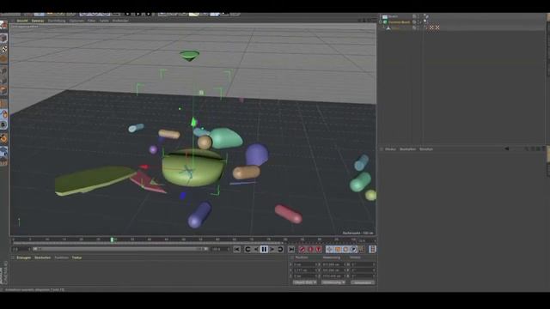
Task: Open Bearbeiten menu in material manager
Action: [x=42, y=257]
